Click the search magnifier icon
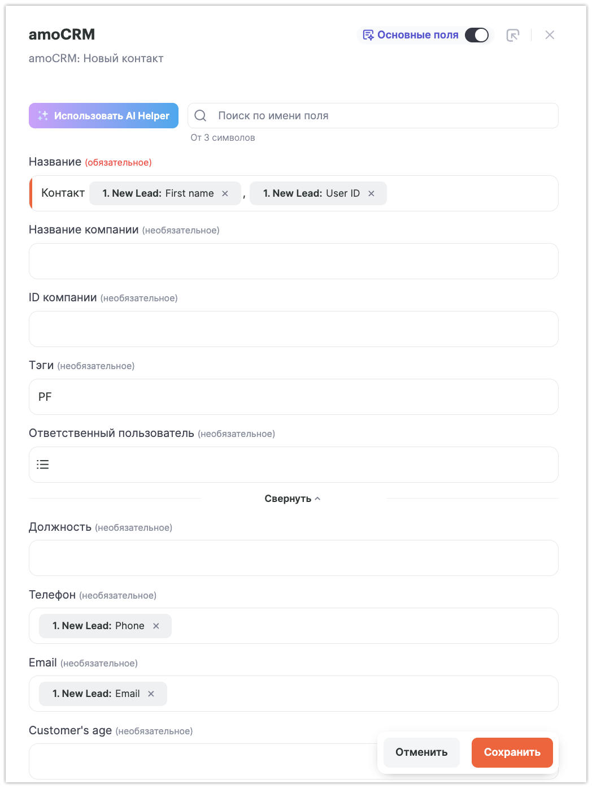 201,116
